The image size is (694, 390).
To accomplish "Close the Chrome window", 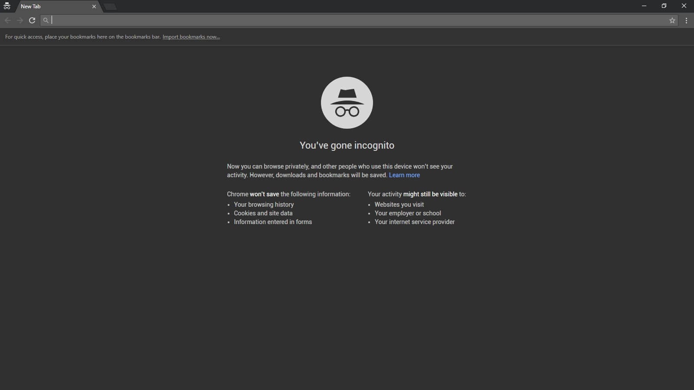I will coord(684,6).
